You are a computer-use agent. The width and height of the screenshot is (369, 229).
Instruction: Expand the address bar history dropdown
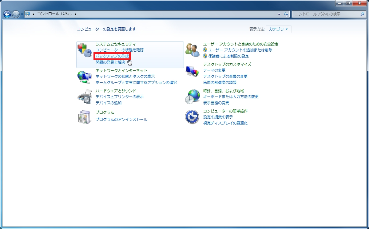279,14
